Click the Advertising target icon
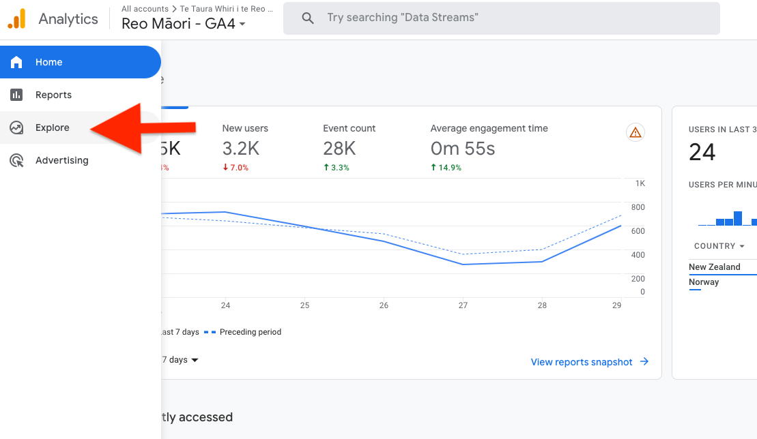This screenshot has height=439, width=757. [x=16, y=160]
